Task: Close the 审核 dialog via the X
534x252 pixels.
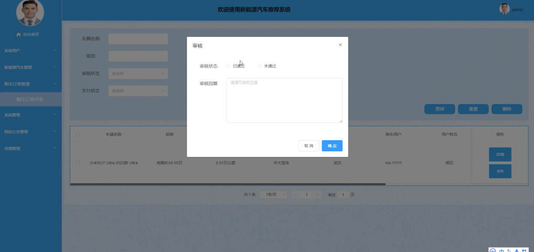Action: pos(340,44)
